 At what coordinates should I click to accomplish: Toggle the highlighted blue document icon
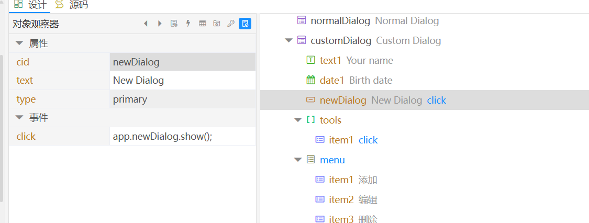click(246, 24)
